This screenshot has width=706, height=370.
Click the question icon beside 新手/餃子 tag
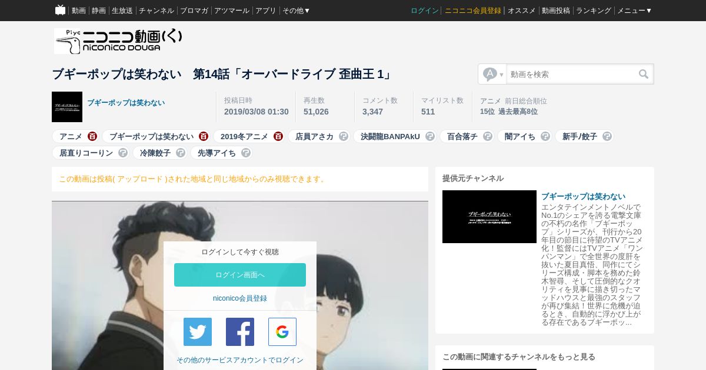pyautogui.click(x=607, y=136)
